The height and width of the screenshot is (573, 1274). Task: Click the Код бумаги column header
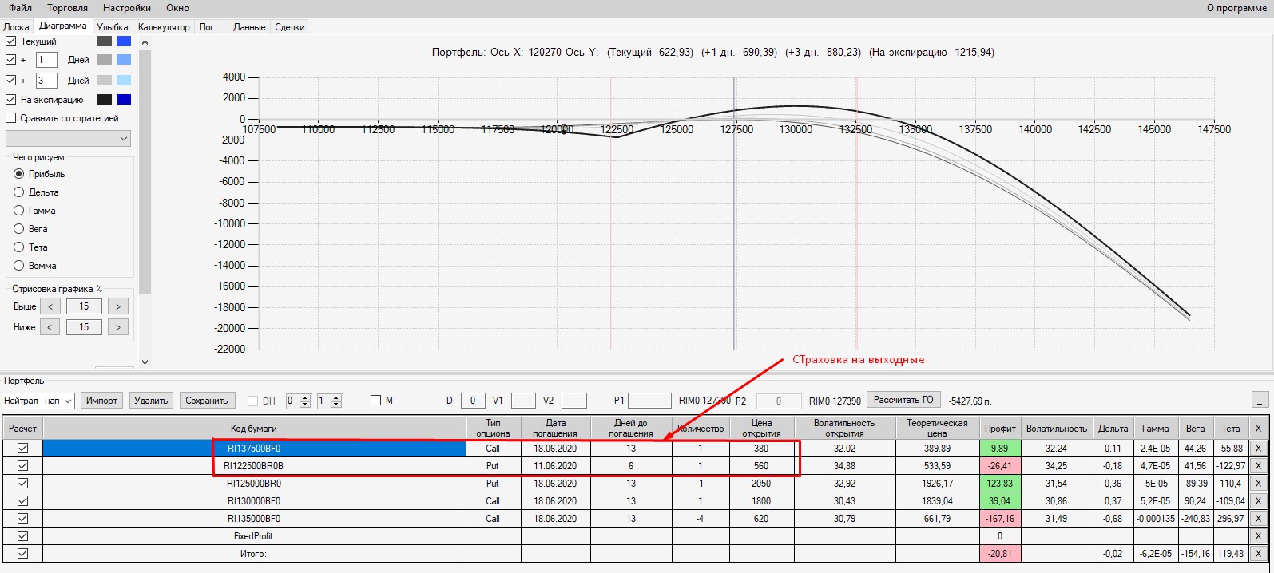point(254,429)
